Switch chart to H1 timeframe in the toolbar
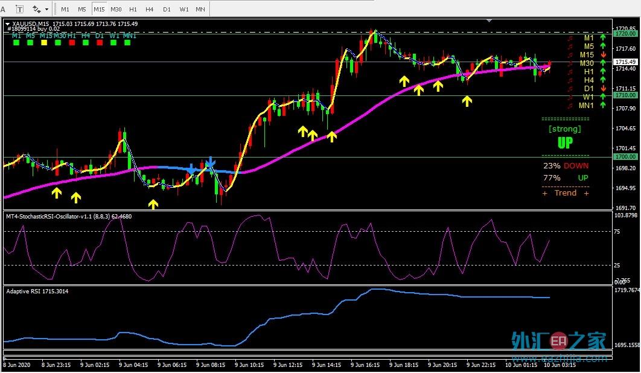This screenshot has width=641, height=373. [133, 9]
